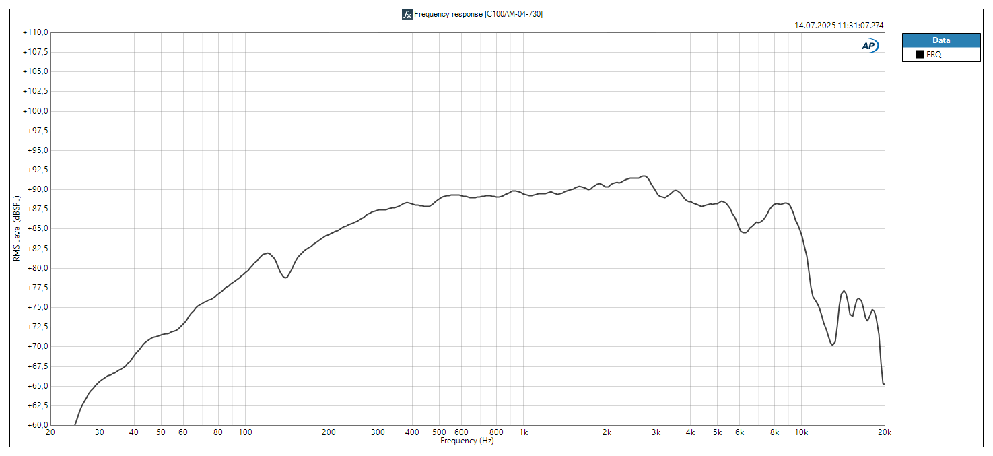Screen dimensions: 993x456
Task: Click the 1k tick label on frequency axis
Action: click(524, 432)
